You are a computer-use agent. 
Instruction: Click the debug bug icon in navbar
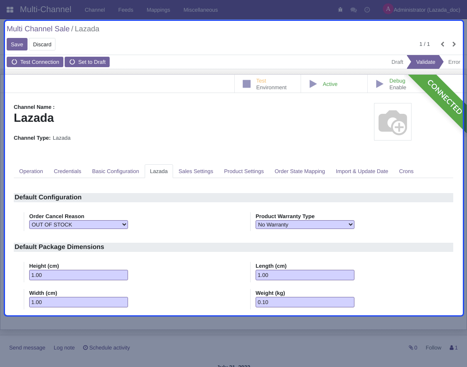pos(340,10)
